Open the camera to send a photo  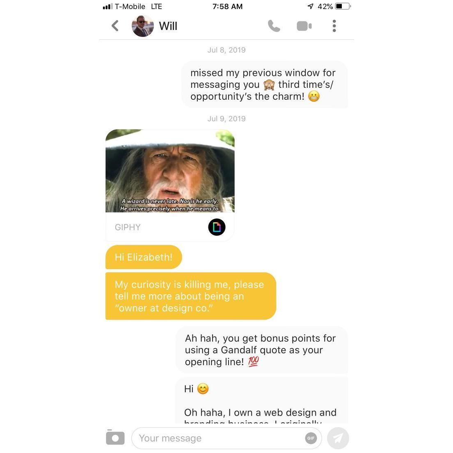click(115, 437)
